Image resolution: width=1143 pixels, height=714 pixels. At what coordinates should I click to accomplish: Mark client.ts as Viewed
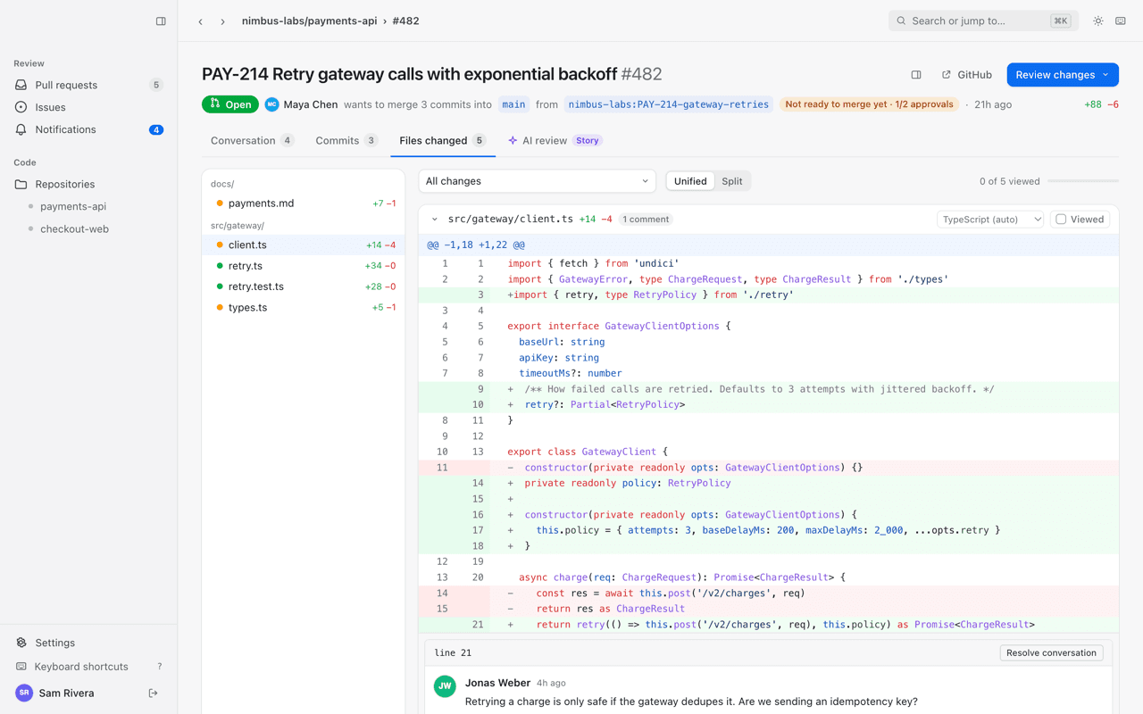(1080, 220)
